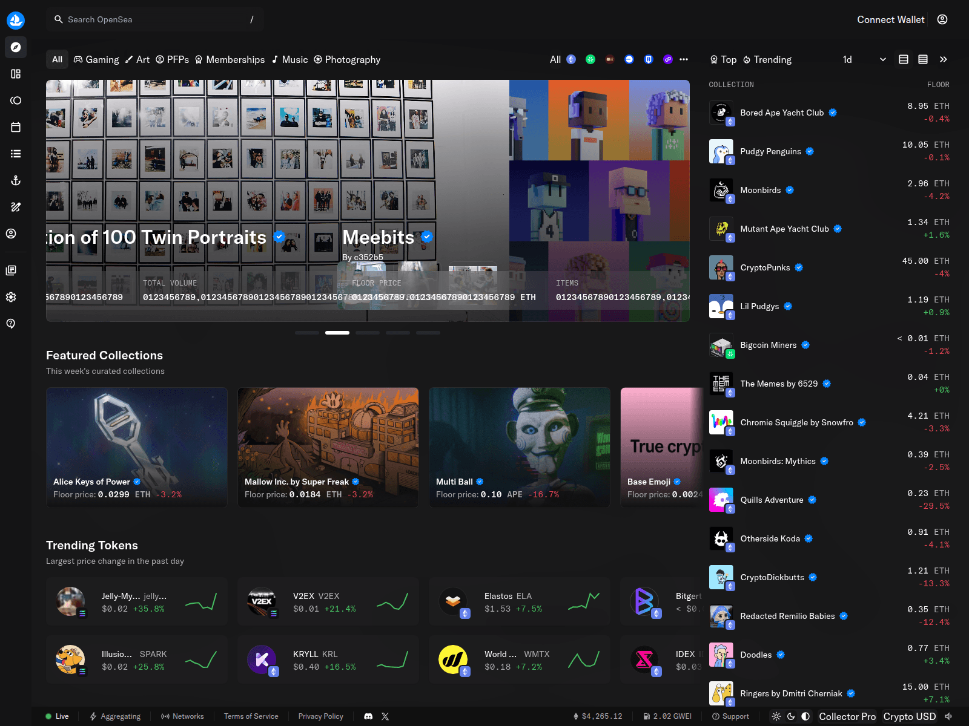Go to the first carousel slide indicator
Image resolution: width=969 pixels, height=726 pixels.
307,333
